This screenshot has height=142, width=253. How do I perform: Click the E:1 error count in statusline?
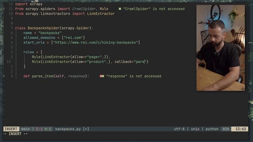[39, 129]
